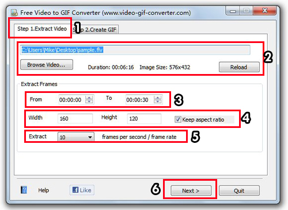Decrease the To time with down arrow
The image size is (288, 210).
[157, 102]
